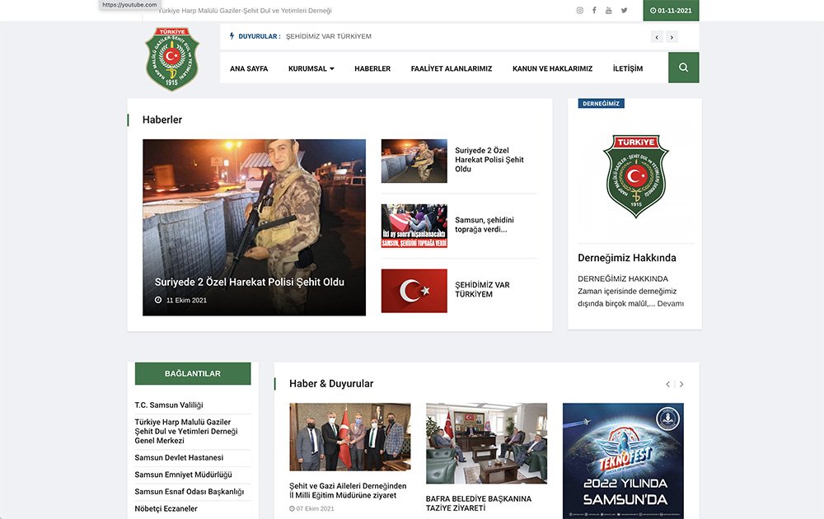Click thumbnail for Samsun şehidini toprağa verdi

click(414, 226)
